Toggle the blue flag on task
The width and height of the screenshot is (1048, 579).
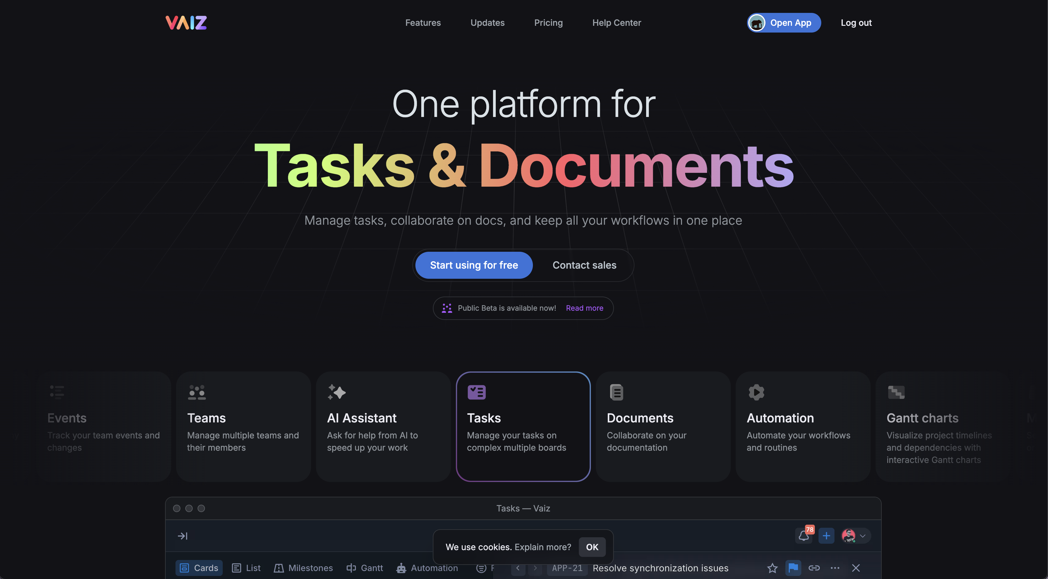tap(793, 568)
